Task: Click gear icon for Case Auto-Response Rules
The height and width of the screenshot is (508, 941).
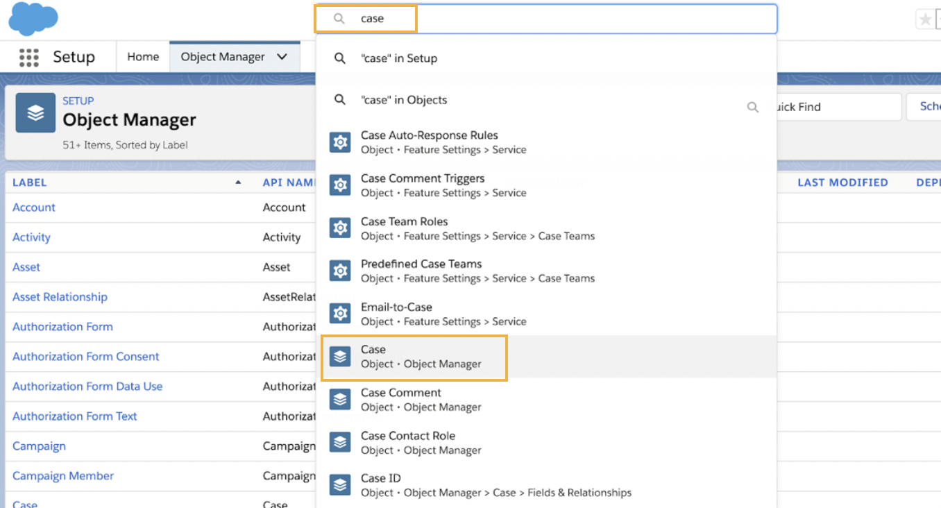Action: coord(340,142)
